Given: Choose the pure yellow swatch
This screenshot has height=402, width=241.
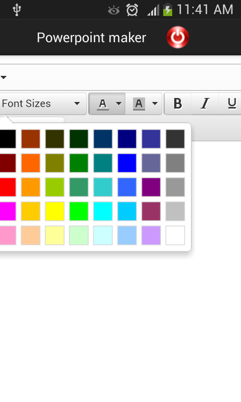Looking at the screenshot, I should (55, 211).
